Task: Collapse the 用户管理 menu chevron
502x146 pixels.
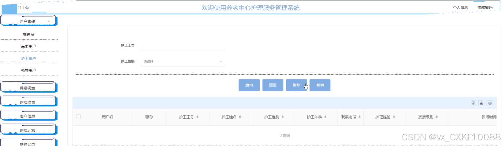Action: (48, 22)
